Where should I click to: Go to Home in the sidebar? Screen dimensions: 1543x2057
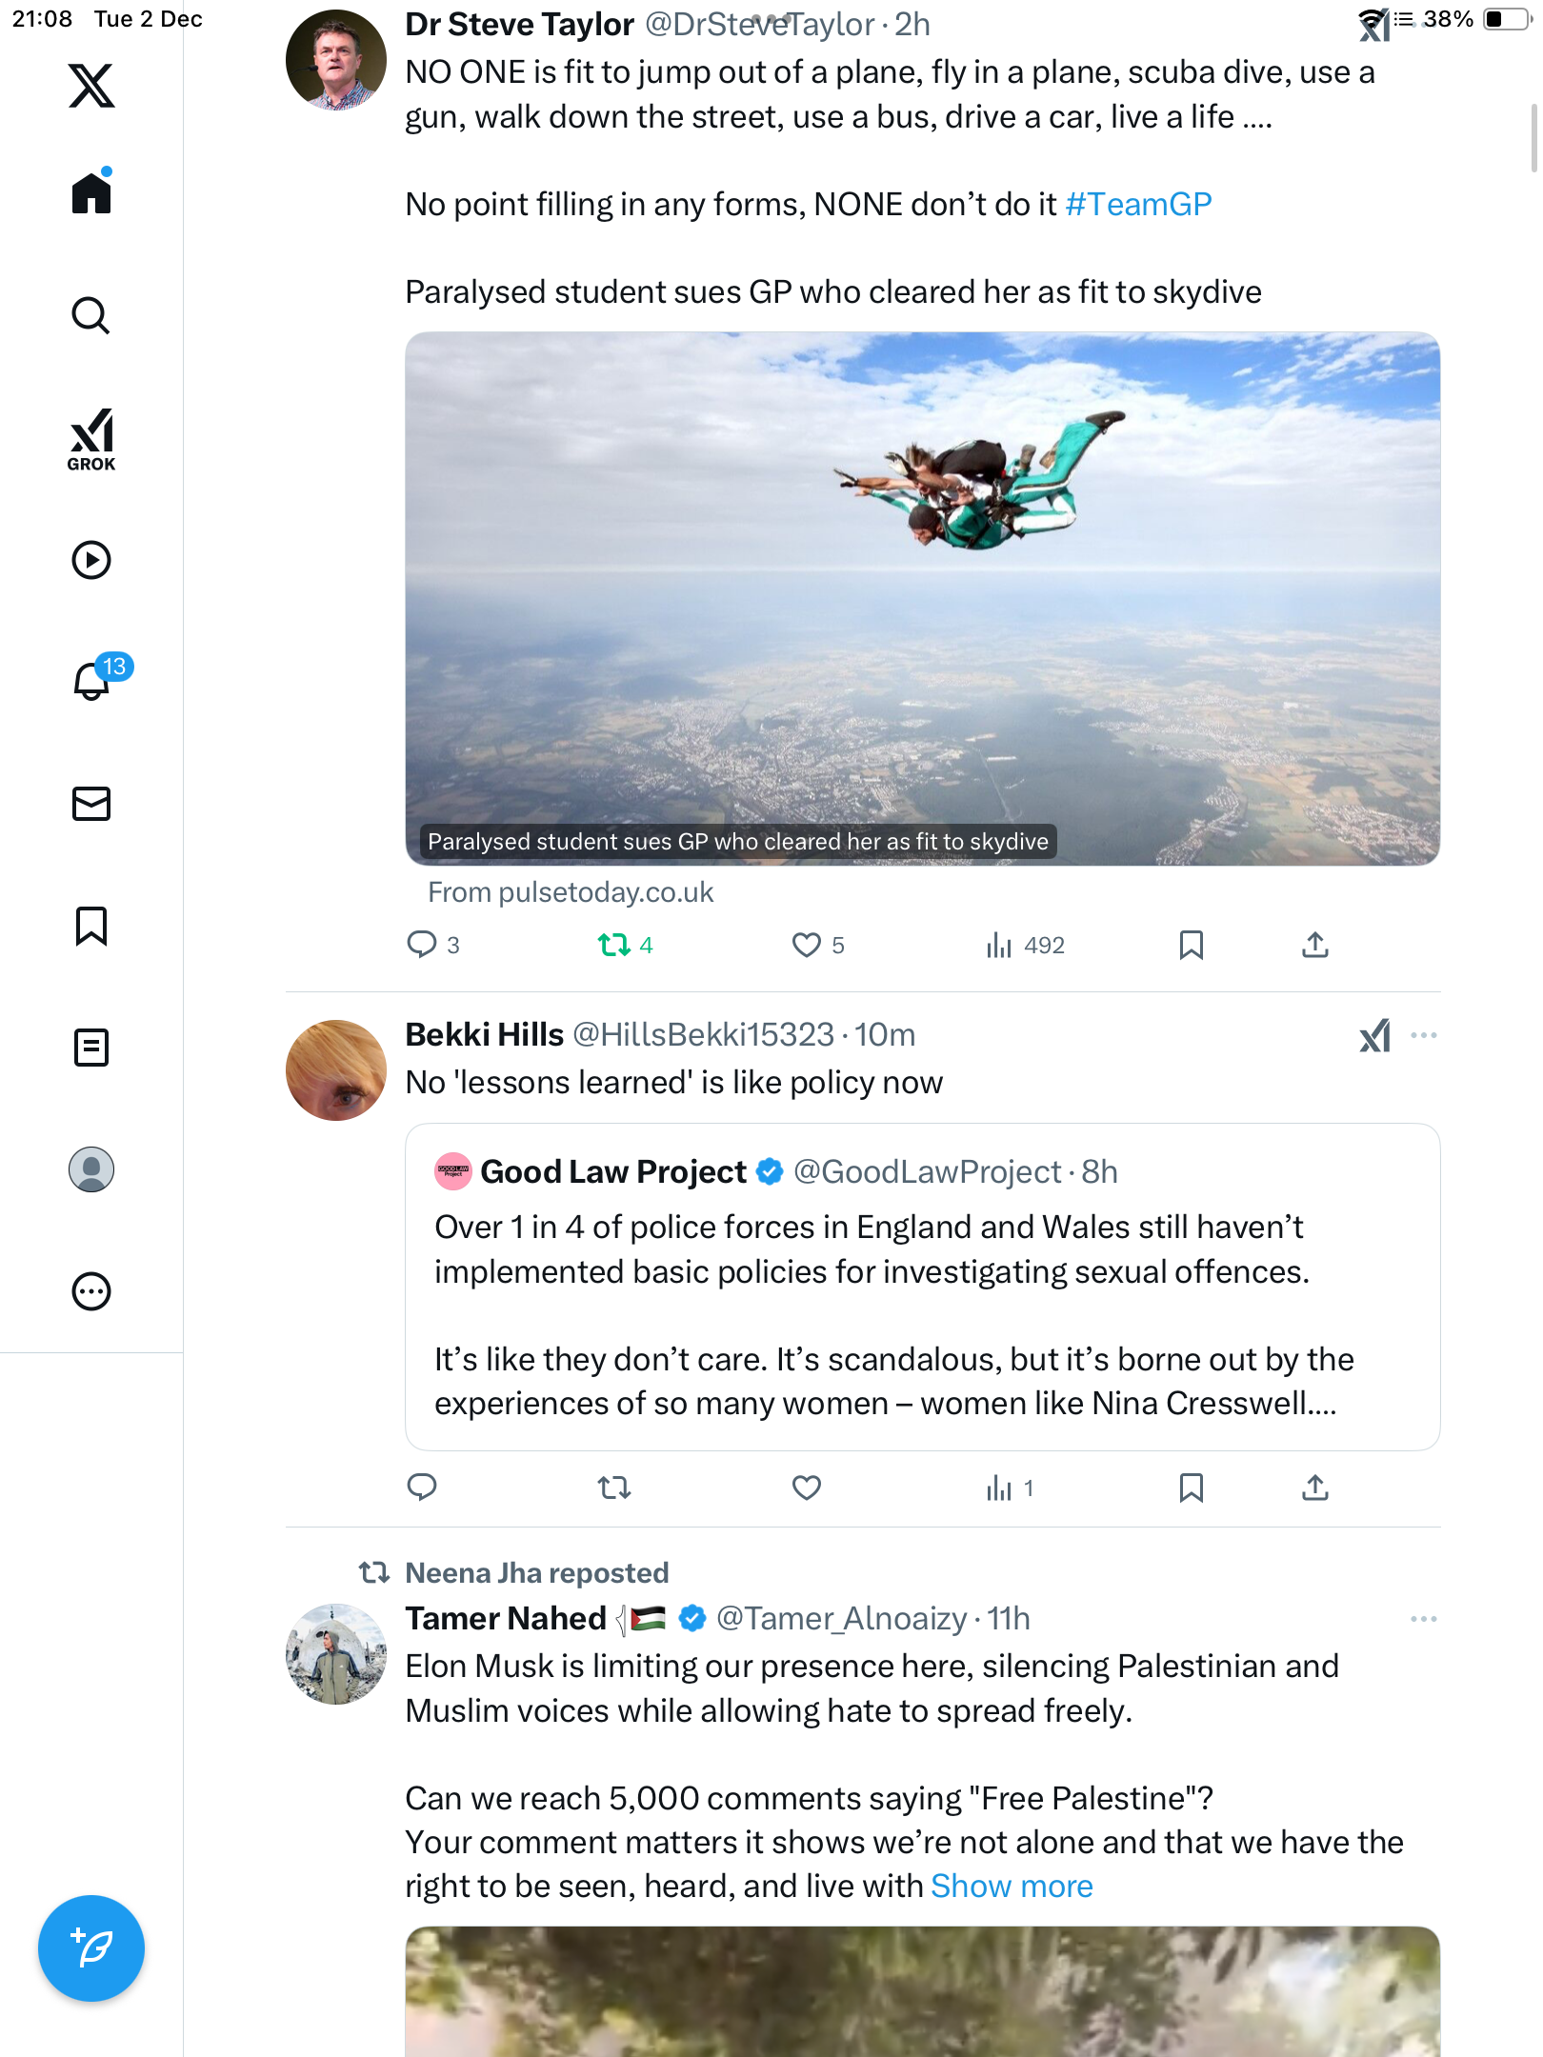91,193
